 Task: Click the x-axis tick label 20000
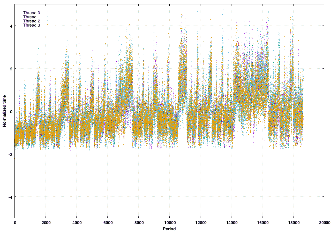click(324, 222)
